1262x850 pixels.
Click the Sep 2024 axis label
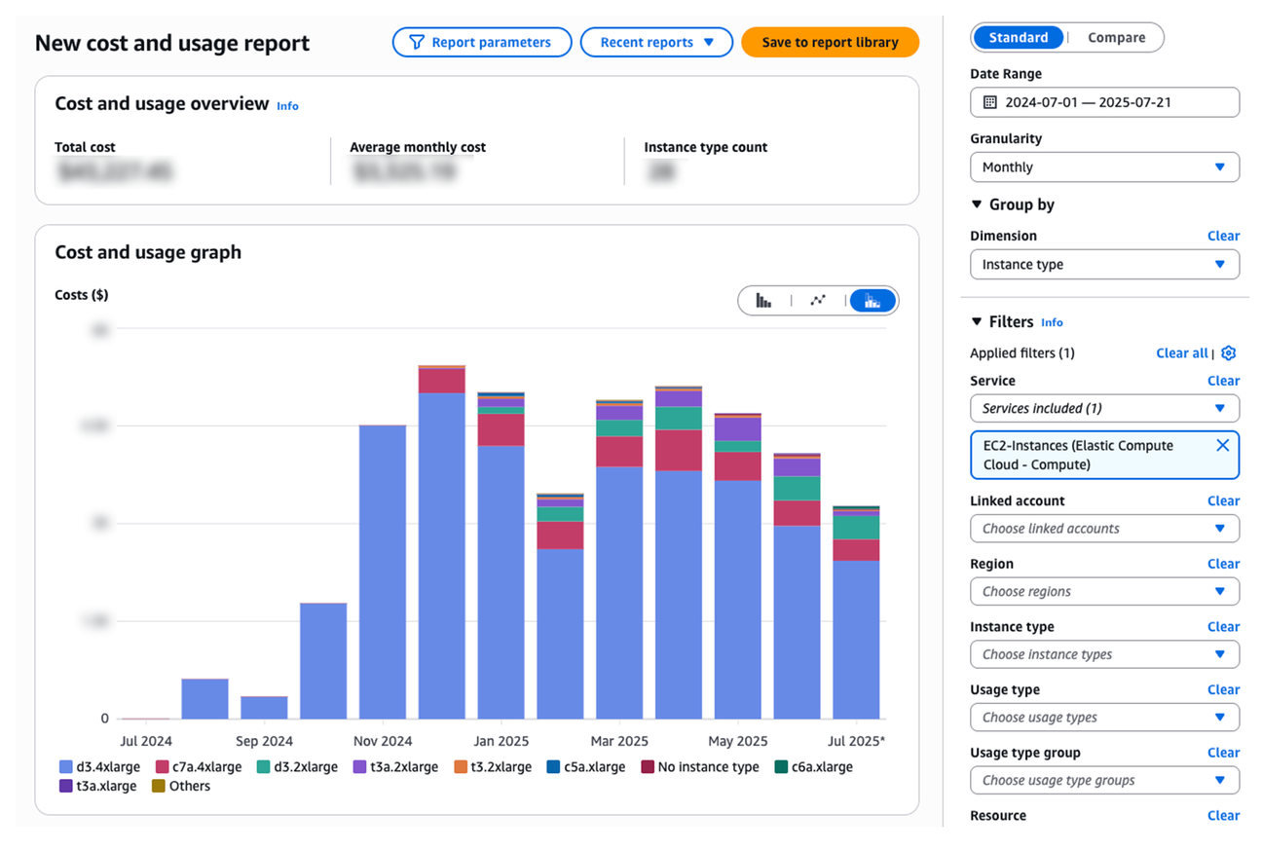pyautogui.click(x=264, y=741)
